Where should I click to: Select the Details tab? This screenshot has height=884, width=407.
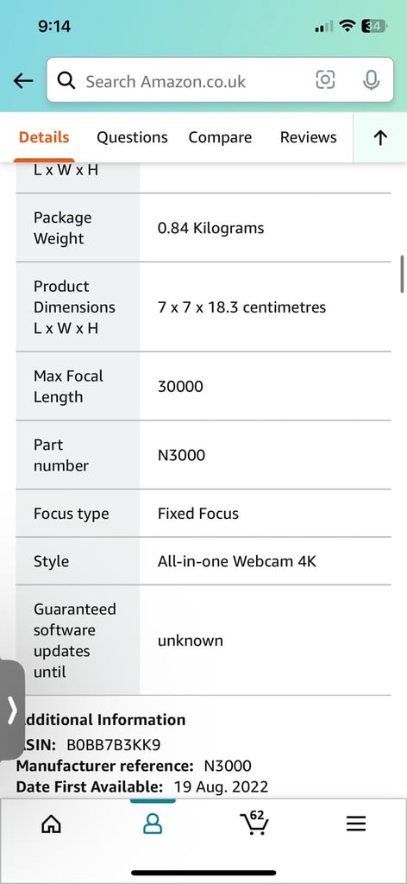[44, 137]
